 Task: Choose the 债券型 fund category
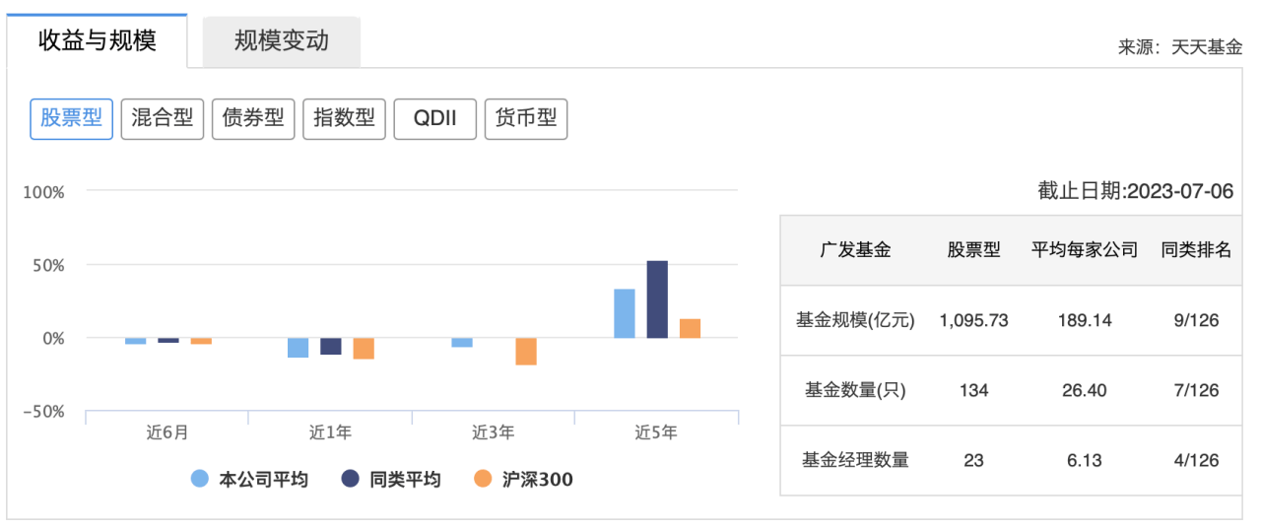click(x=253, y=118)
